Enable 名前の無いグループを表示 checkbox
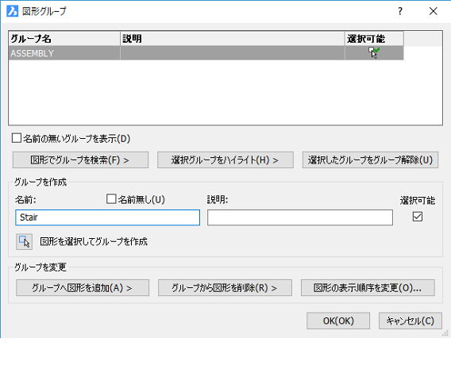Image resolution: width=451 pixels, height=369 pixels. click(x=17, y=138)
